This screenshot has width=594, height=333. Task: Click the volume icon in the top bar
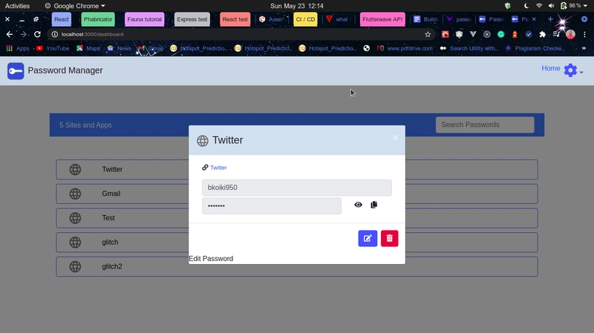coord(551,6)
